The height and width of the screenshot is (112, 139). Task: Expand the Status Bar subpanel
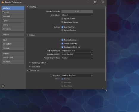click(30, 66)
